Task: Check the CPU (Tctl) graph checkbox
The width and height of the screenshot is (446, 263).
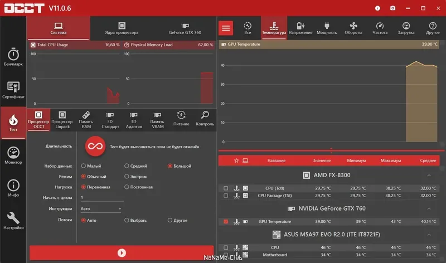Action: pyautogui.click(x=226, y=188)
